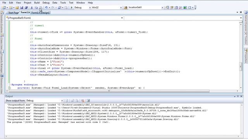Screen dimensions: 248x139
Task: Open the Project menu
Action: 28,3
